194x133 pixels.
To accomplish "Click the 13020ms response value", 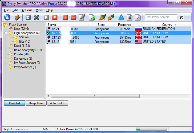I will click(x=125, y=42).
